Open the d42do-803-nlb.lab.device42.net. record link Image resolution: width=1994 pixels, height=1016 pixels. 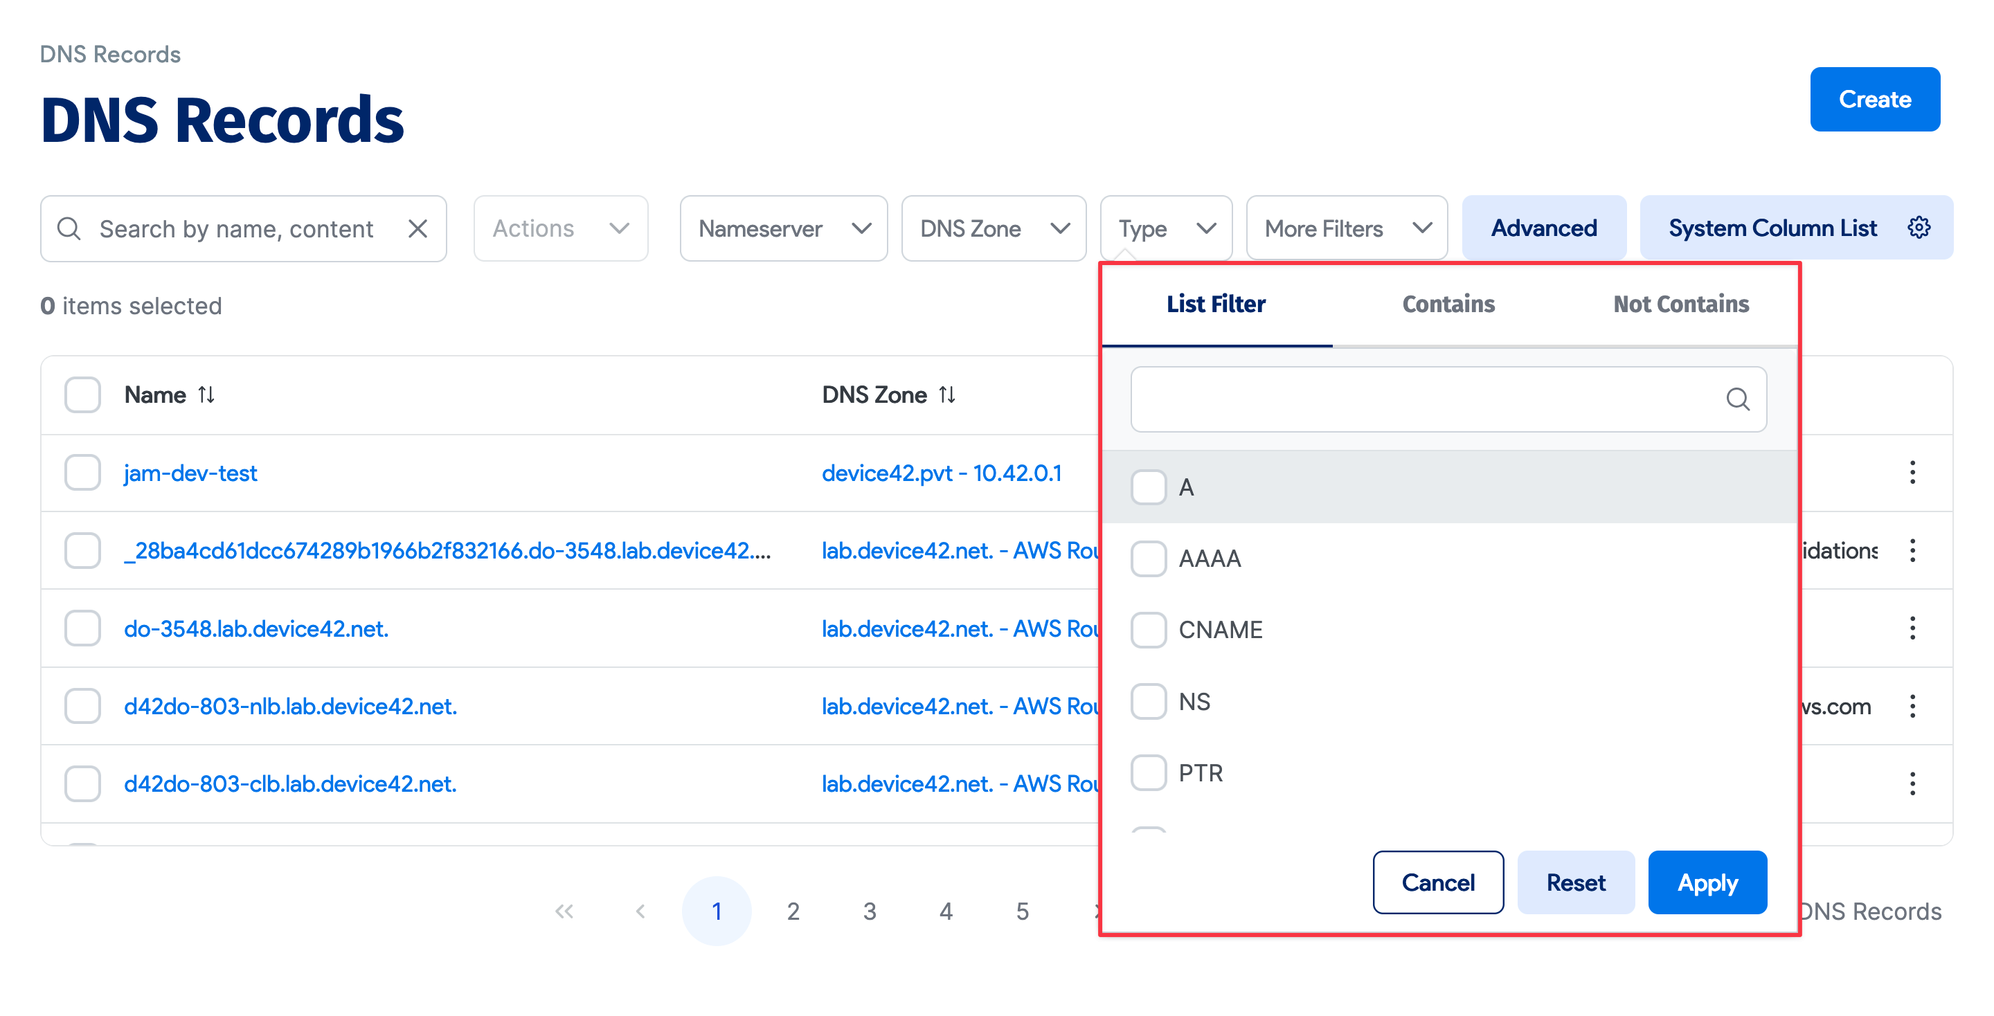coord(290,706)
